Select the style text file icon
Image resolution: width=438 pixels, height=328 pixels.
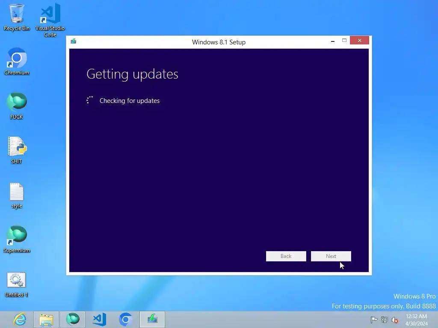[x=17, y=195]
